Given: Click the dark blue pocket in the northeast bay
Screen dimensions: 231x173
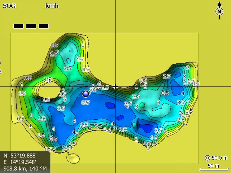Looking at the screenshot, I should [x=177, y=87].
